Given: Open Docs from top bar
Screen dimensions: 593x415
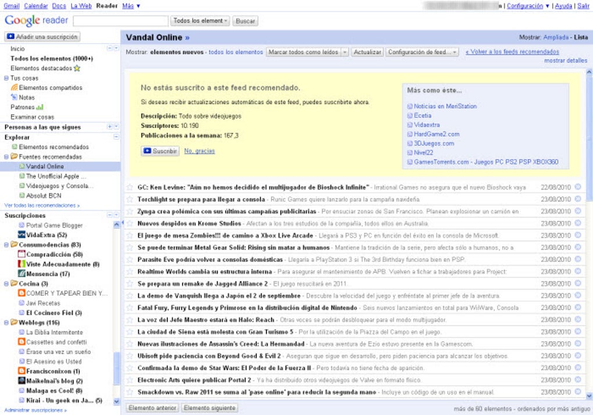Looking at the screenshot, I should [x=59, y=6].
